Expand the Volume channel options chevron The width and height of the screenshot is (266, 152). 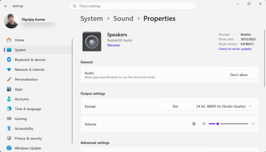coord(253,124)
